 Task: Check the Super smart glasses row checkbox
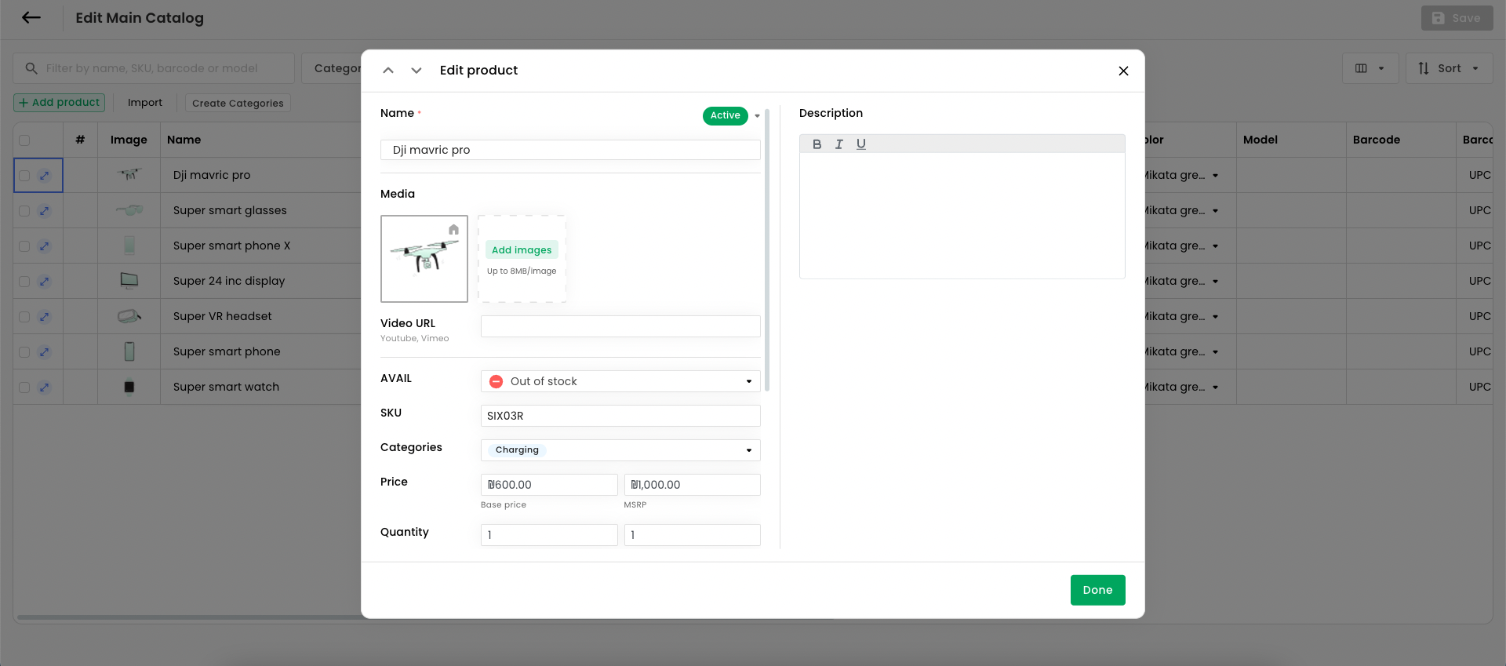coord(24,211)
